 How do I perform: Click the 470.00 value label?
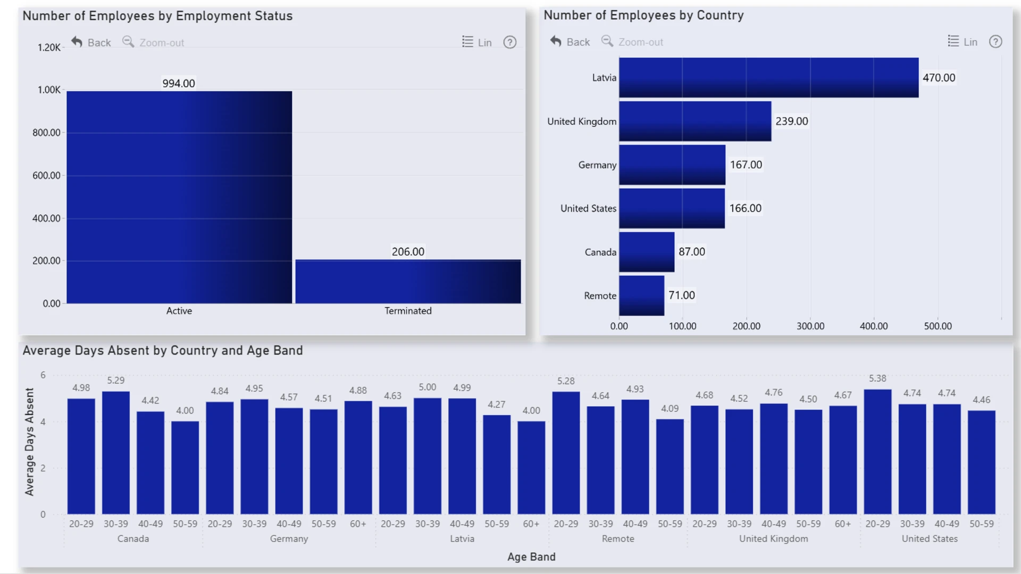point(939,78)
